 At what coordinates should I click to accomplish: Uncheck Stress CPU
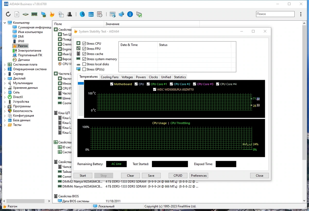pyautogui.click(x=84, y=43)
